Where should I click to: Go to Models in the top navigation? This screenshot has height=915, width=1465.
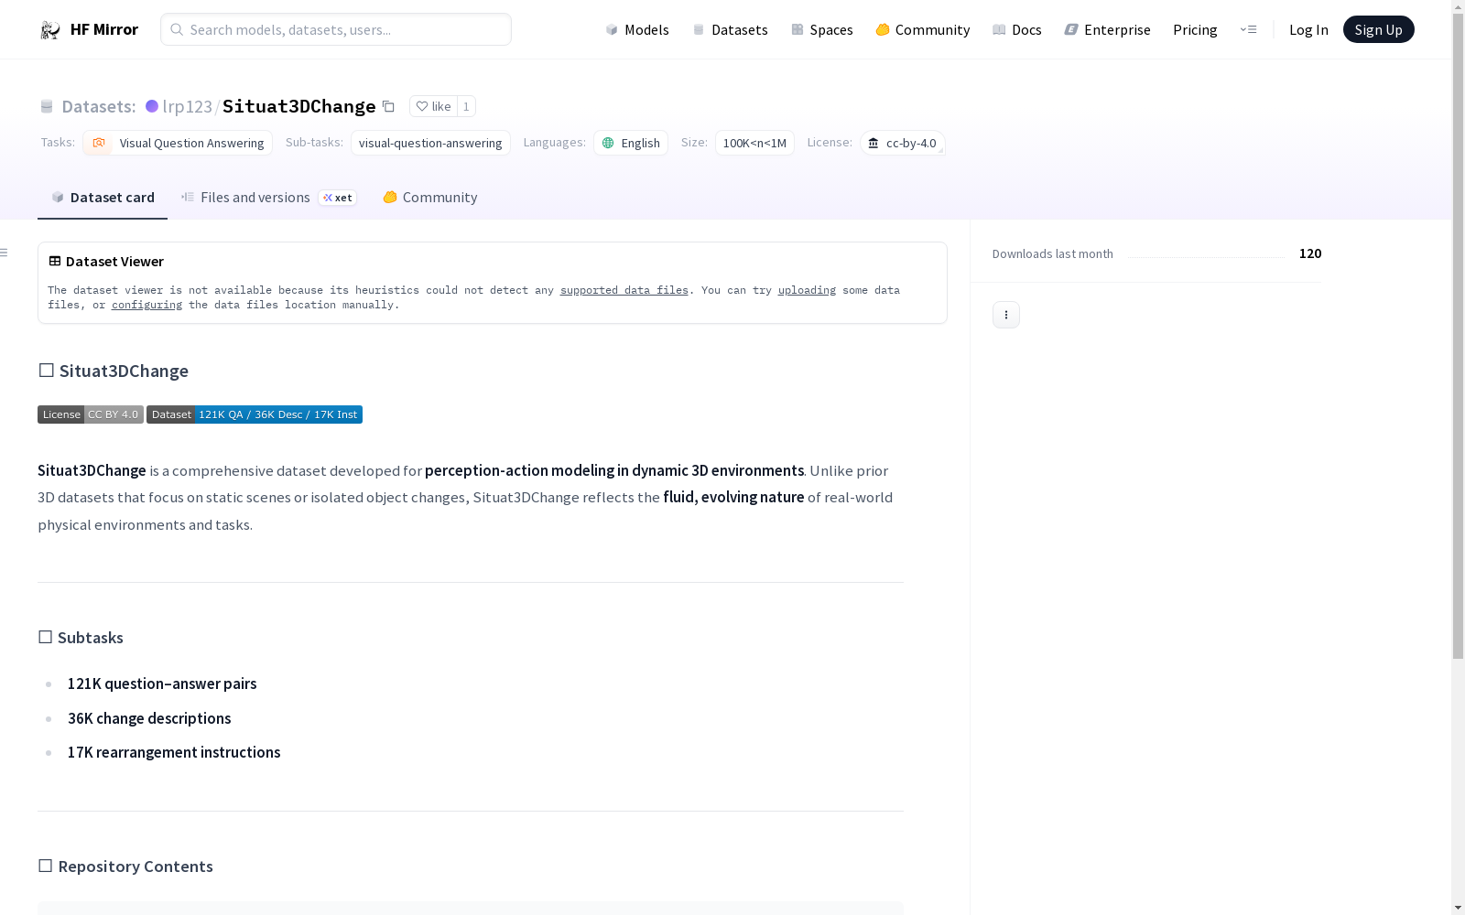pyautogui.click(x=637, y=29)
